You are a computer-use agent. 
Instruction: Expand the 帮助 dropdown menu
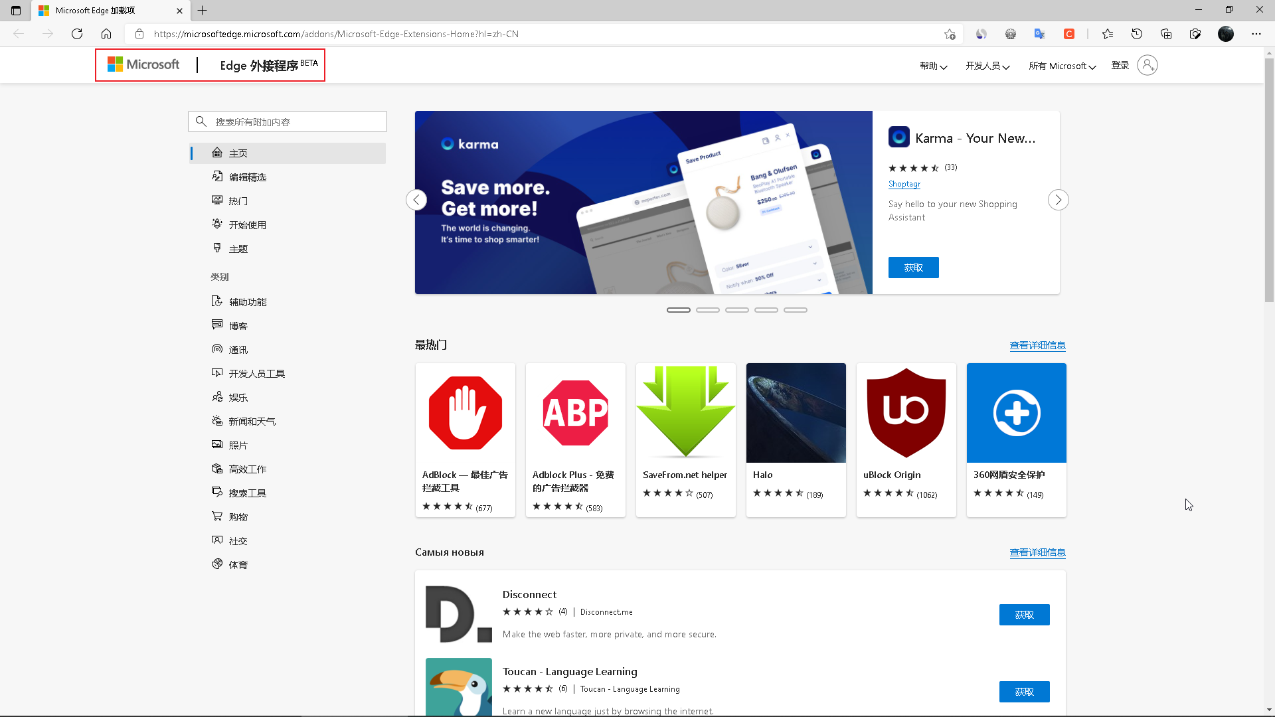(933, 66)
